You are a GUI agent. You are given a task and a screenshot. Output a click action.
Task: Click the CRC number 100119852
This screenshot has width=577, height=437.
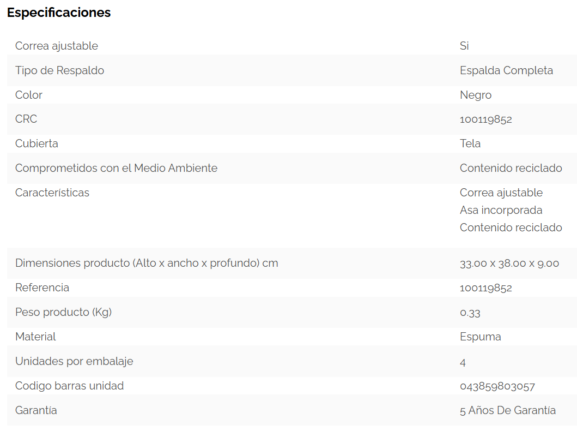click(485, 119)
